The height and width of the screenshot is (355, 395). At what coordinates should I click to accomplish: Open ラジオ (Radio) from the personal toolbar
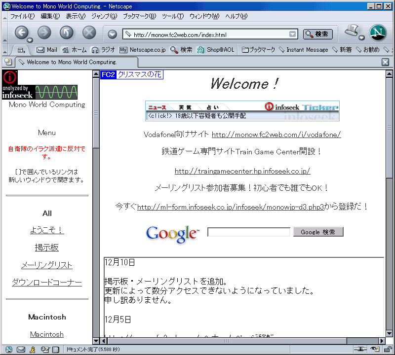point(103,50)
